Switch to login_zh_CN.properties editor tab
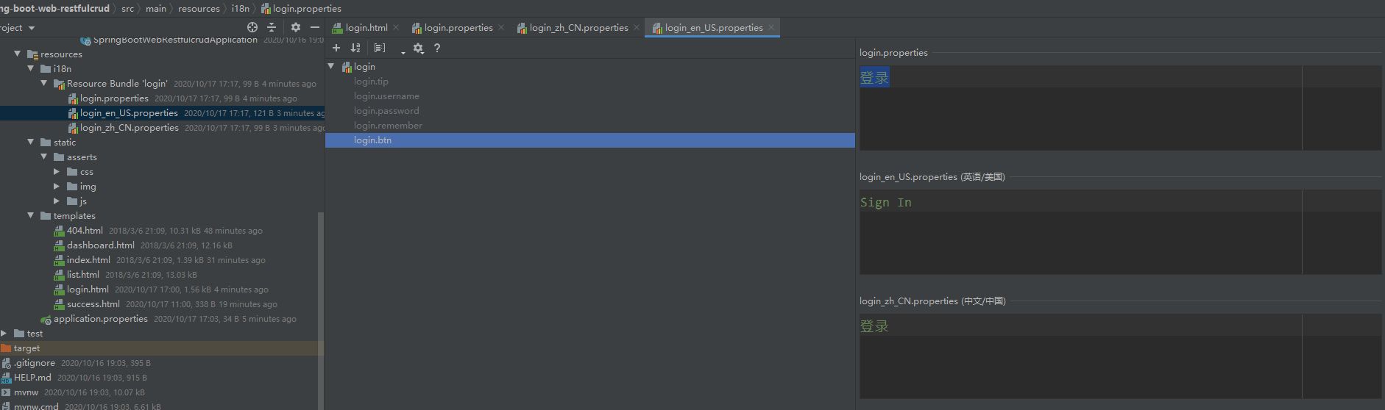 tap(578, 27)
